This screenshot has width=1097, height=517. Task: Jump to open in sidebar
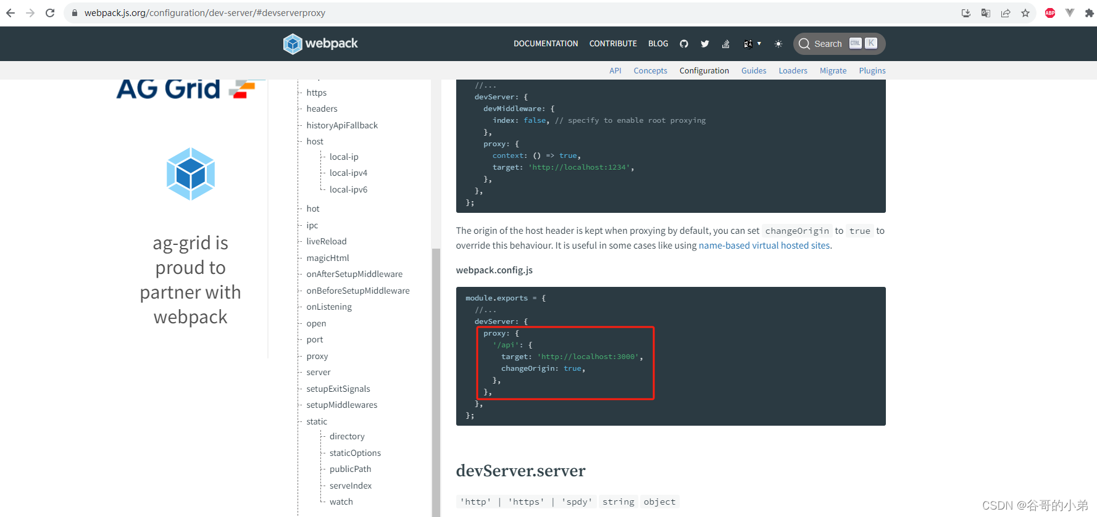pyautogui.click(x=316, y=323)
